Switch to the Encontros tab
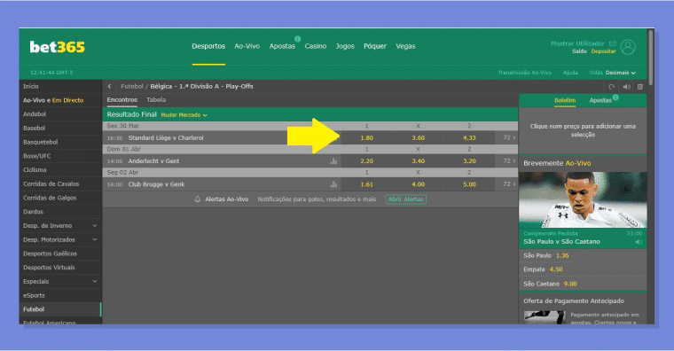This screenshot has width=674, height=351. [122, 99]
